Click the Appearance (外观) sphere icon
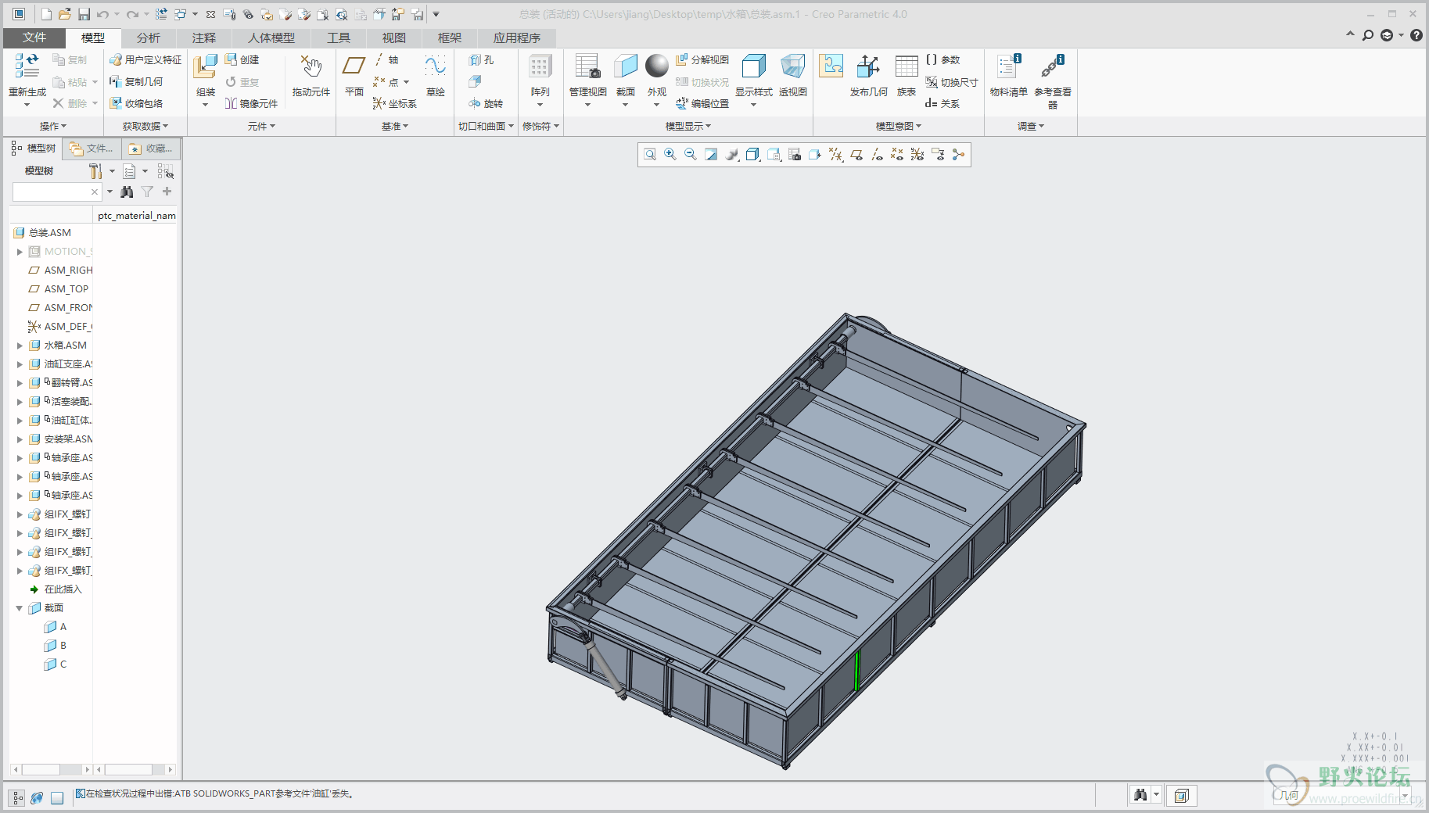 click(657, 66)
